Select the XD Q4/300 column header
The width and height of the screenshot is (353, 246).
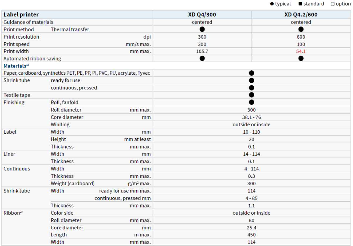(202, 15)
